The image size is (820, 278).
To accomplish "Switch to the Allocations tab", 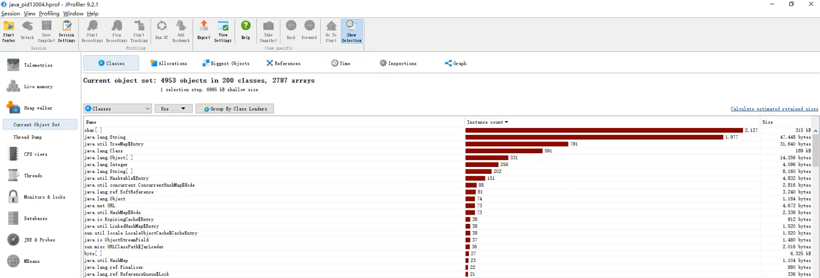I will [x=168, y=63].
